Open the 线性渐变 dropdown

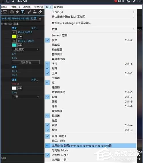pos(26,49)
